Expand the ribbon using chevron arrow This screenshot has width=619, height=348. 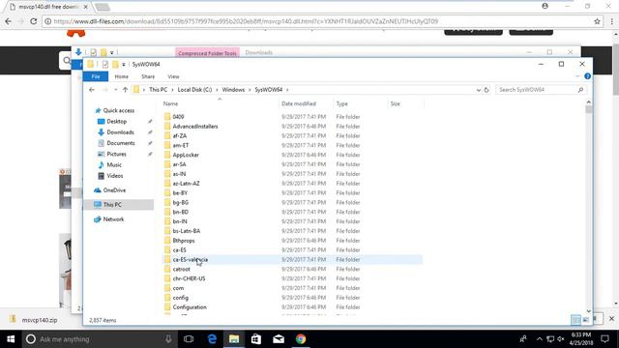pos(577,76)
